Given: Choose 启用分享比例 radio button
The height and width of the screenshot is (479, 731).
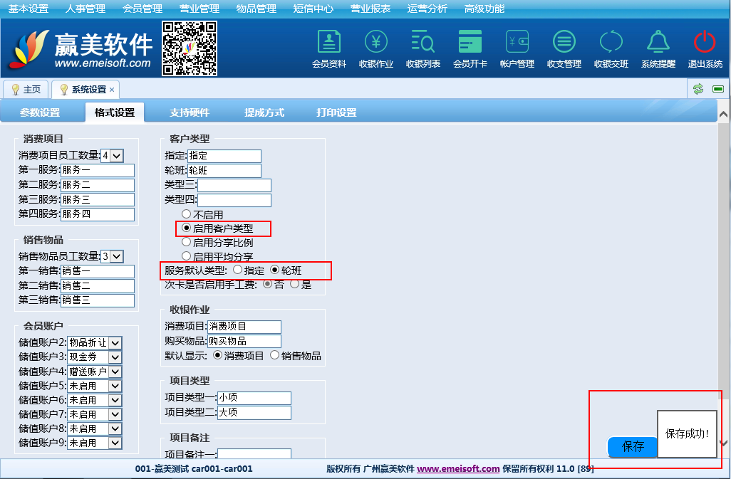Looking at the screenshot, I should [x=187, y=243].
